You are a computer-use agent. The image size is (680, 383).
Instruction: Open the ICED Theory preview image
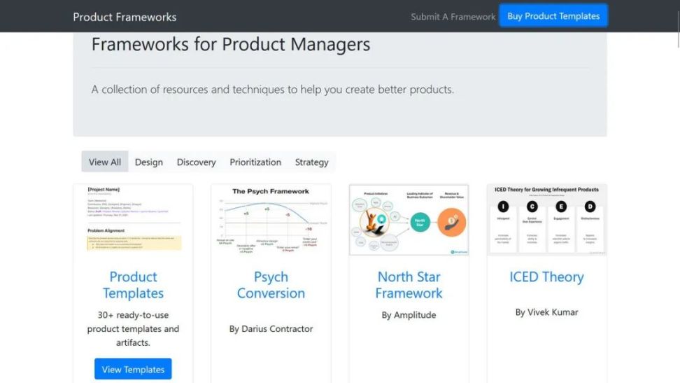546,220
